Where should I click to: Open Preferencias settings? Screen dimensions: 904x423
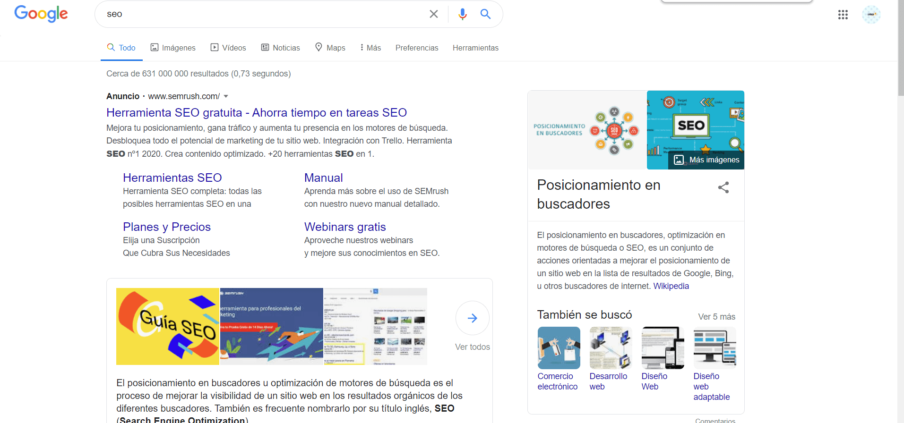[417, 48]
